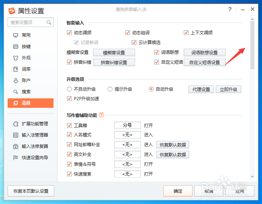Click the <无> hotkey field for 快速搜索

(x=127, y=174)
